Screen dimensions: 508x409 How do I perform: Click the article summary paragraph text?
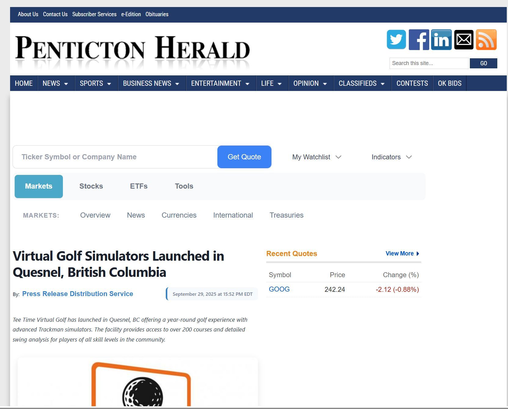click(130, 330)
